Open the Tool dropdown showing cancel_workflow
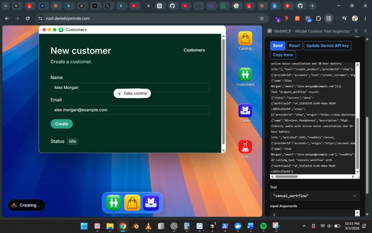The height and width of the screenshot is (233, 372). point(315,196)
